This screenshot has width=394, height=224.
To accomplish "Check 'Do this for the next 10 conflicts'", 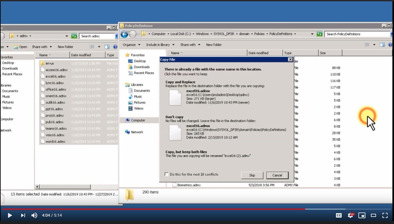I will pos(167,174).
